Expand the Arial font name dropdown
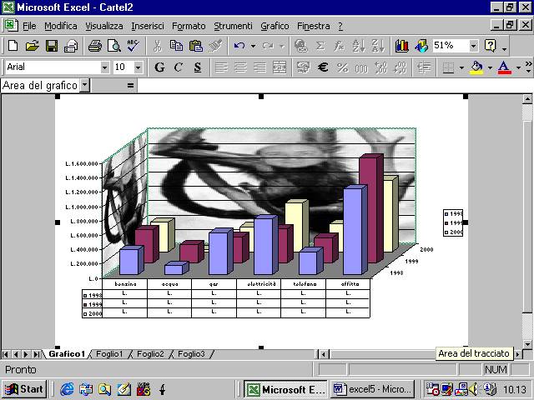 104,67
